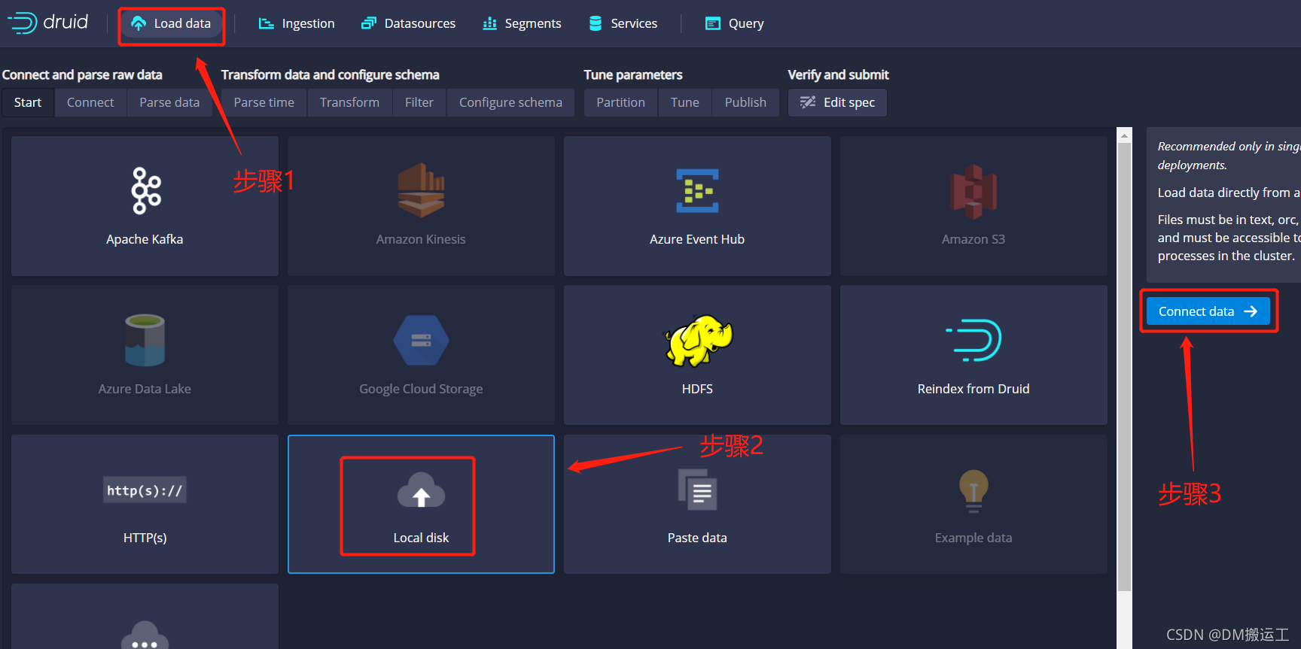Click the Local disk label
This screenshot has width=1301, height=649.
tap(421, 538)
